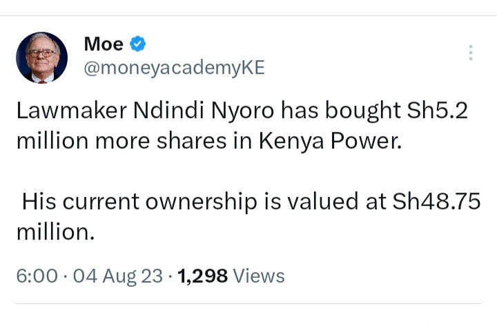Click the final word million. in the tweet
Image resolution: width=497 pixels, height=326 pixels.
click(x=55, y=232)
